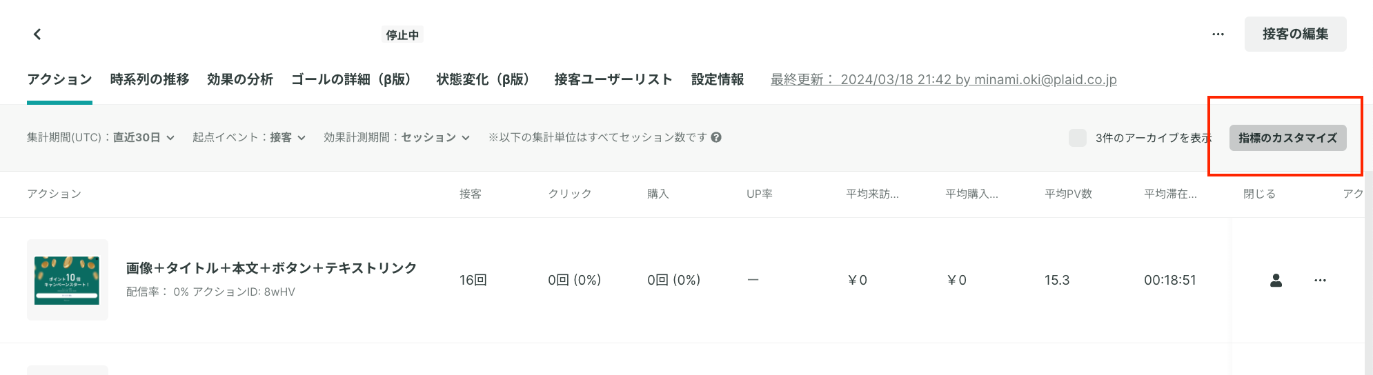1373x375 pixels.
Task: Open the row's three-dot options menu
Action: click(1320, 280)
